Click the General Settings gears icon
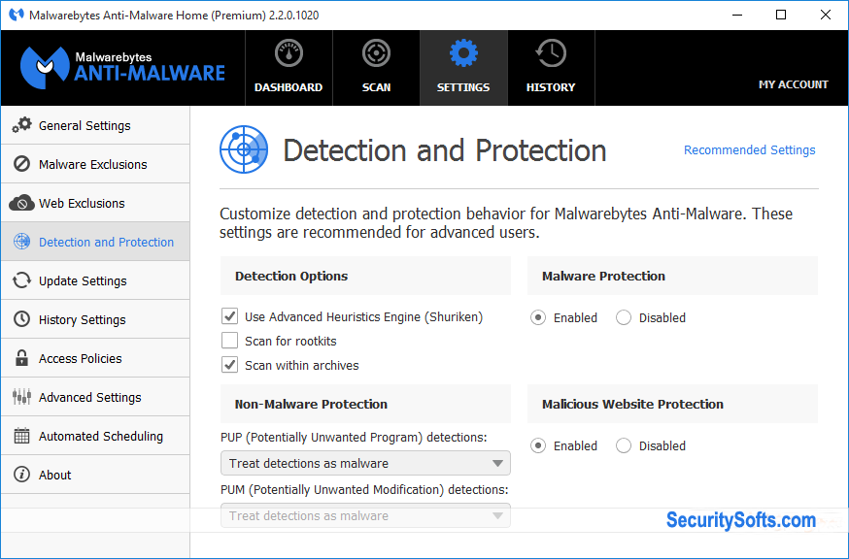 coord(21,125)
